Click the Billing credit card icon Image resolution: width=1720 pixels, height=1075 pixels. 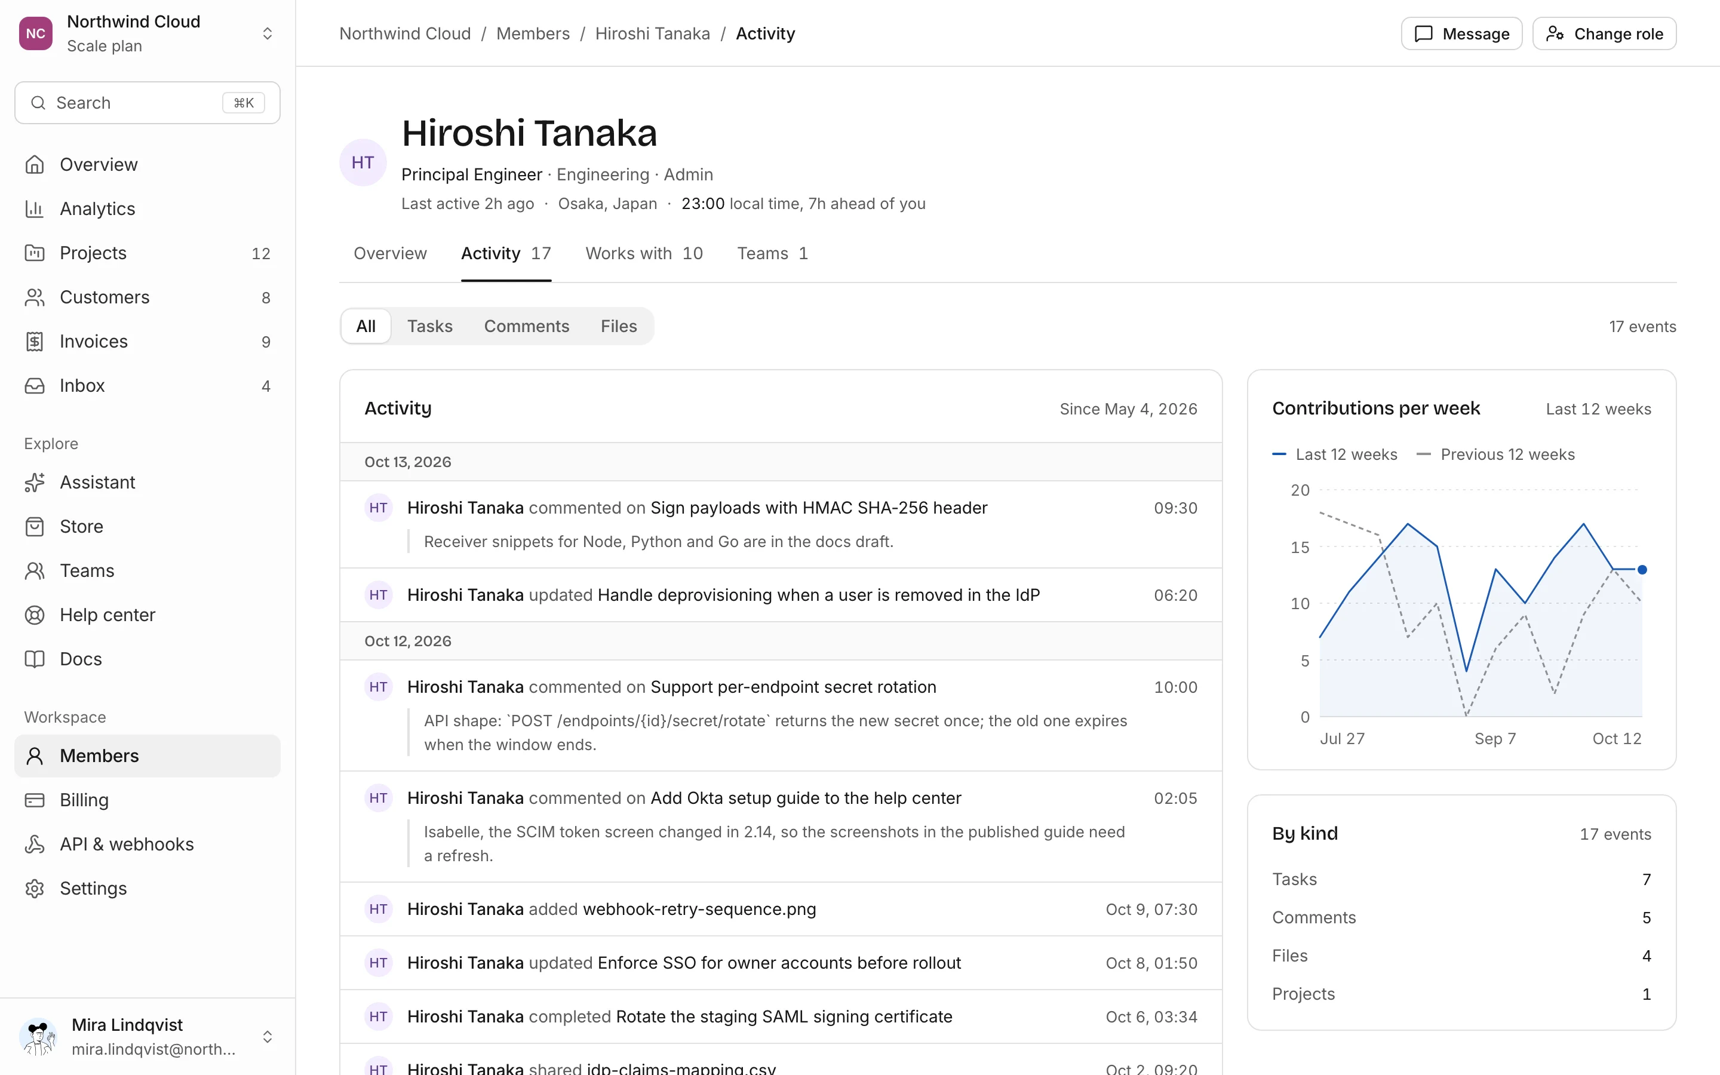pos(34,800)
